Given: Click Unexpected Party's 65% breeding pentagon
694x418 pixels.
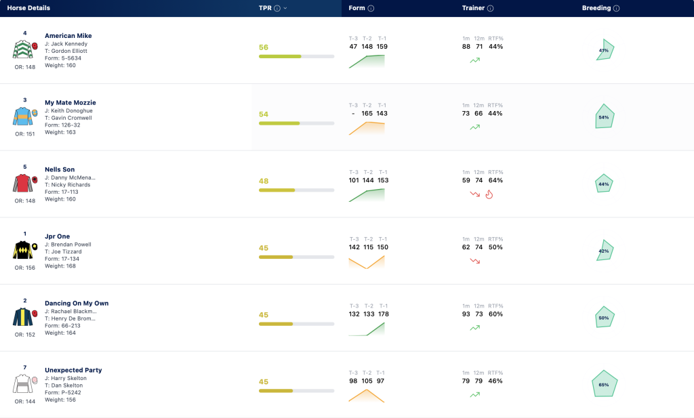Looking at the screenshot, I should point(604,383).
